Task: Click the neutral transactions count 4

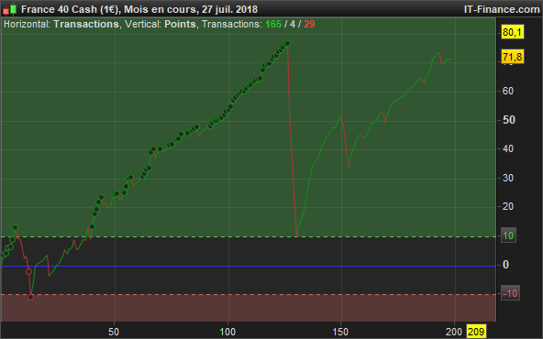Action: pos(293,24)
